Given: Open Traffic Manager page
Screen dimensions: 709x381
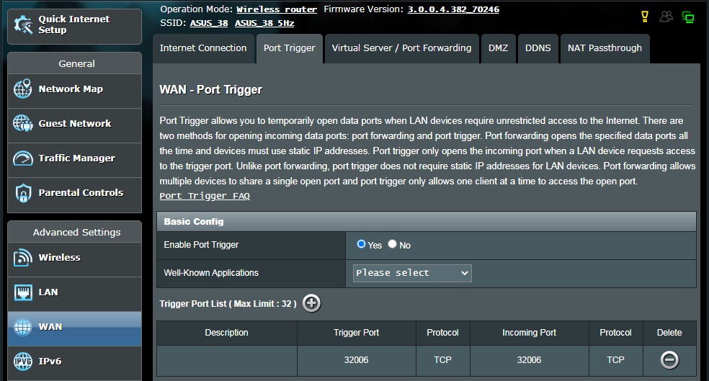Looking at the screenshot, I should click(75, 158).
